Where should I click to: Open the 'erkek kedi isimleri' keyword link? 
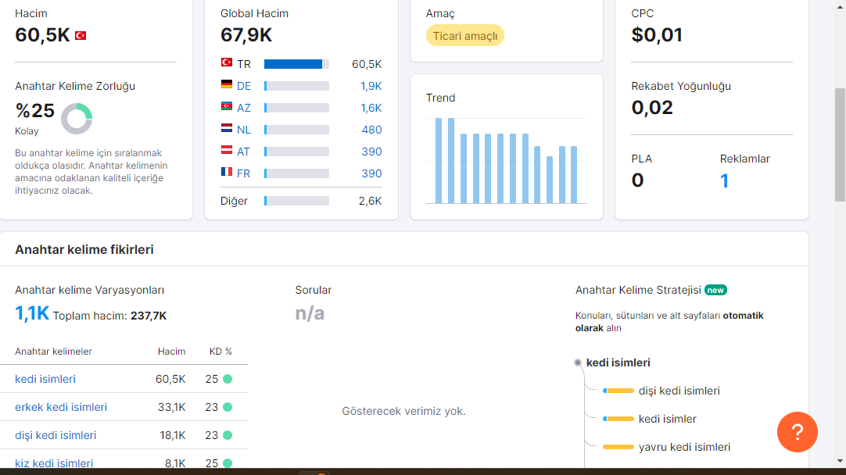[61, 407]
